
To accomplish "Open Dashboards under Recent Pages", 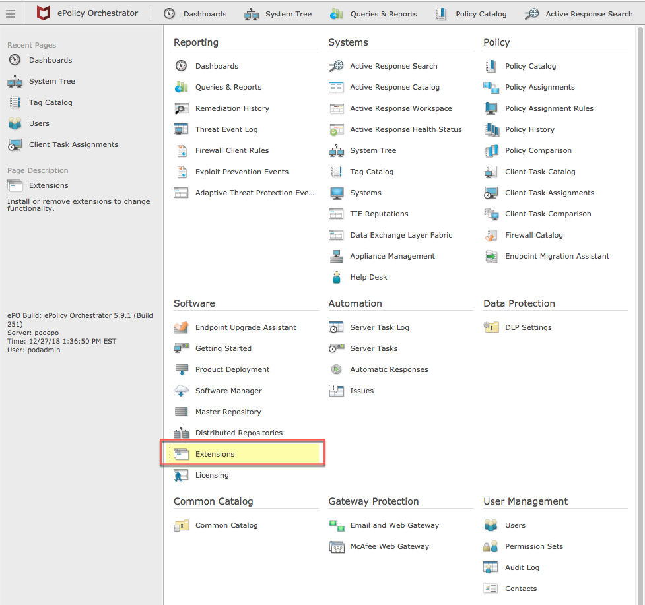I will pos(50,60).
